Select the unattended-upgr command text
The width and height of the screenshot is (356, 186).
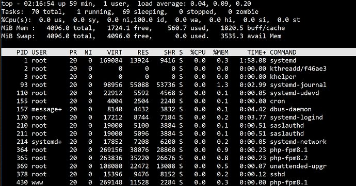pos(298,166)
